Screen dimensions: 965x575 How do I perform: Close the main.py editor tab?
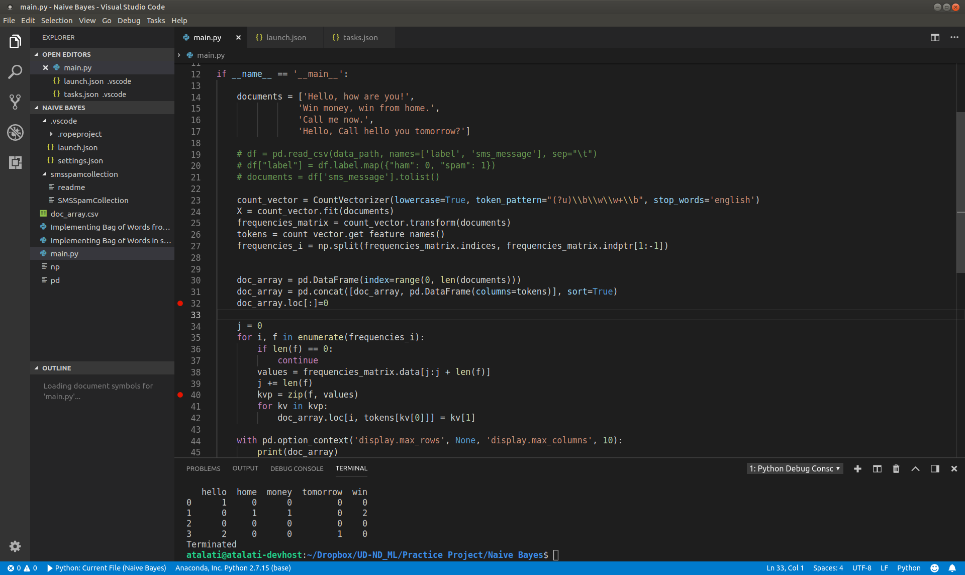pos(238,38)
